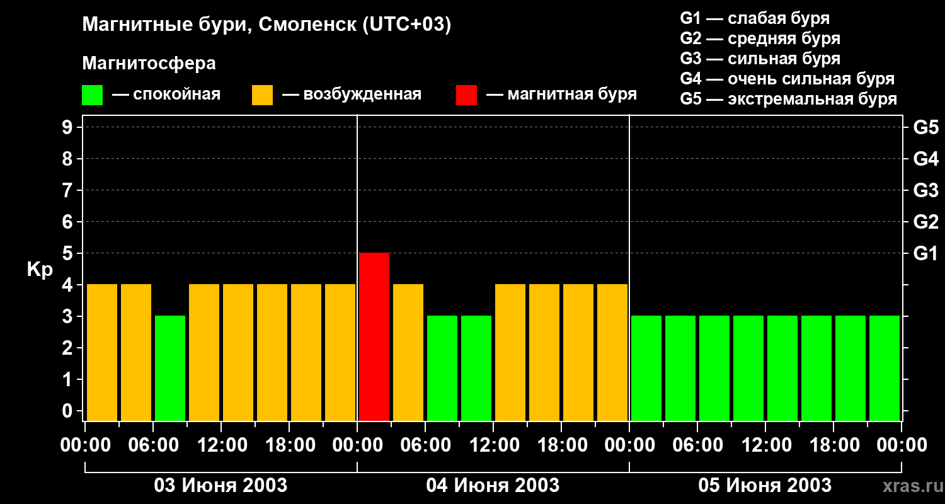Click '12:00' time label above 03 Июня

click(x=221, y=445)
